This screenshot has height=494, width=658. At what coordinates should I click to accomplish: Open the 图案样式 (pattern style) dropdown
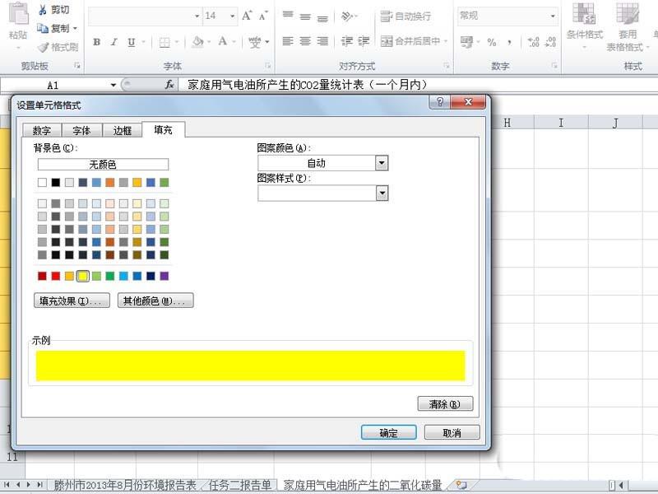click(381, 193)
